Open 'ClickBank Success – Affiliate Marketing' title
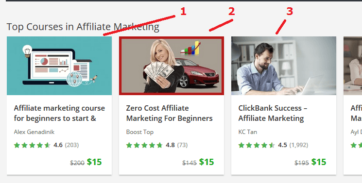Image resolution: width=362 pixels, height=183 pixels. coord(273,113)
